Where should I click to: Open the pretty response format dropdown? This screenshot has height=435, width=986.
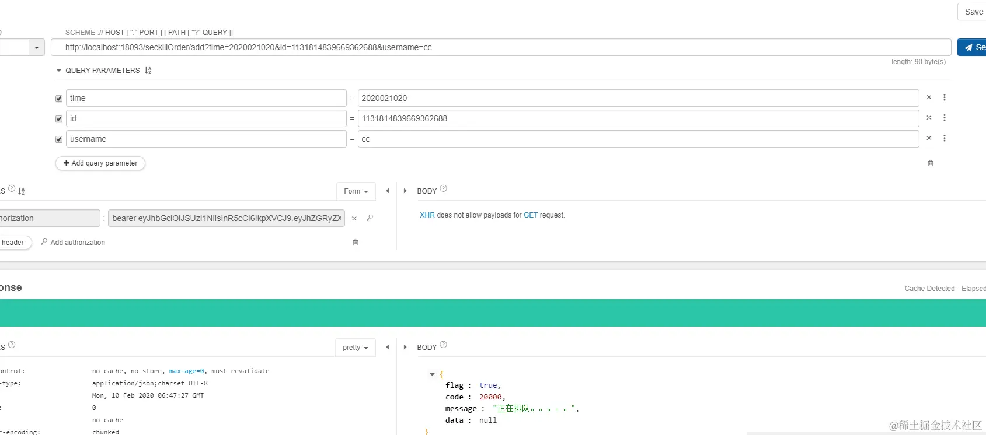point(356,348)
